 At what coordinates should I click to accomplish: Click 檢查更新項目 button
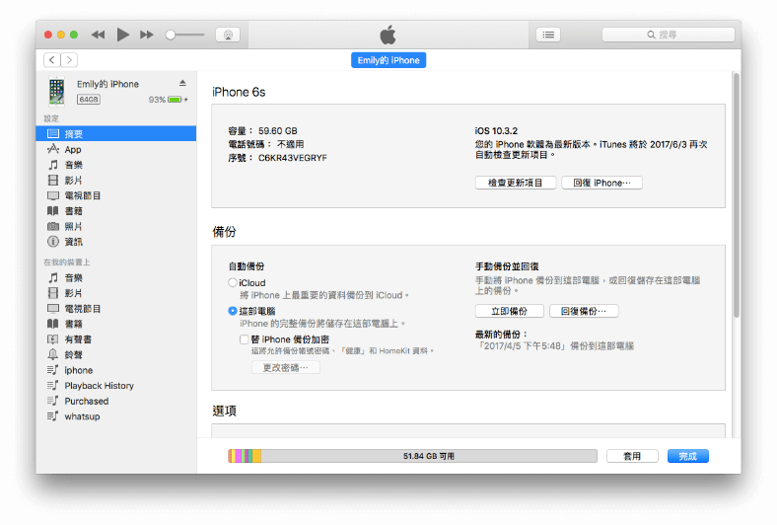(516, 183)
